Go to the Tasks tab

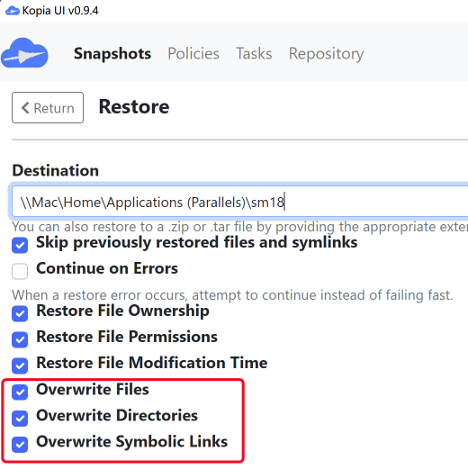(x=254, y=54)
